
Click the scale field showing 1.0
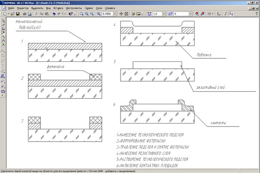click(157, 14)
